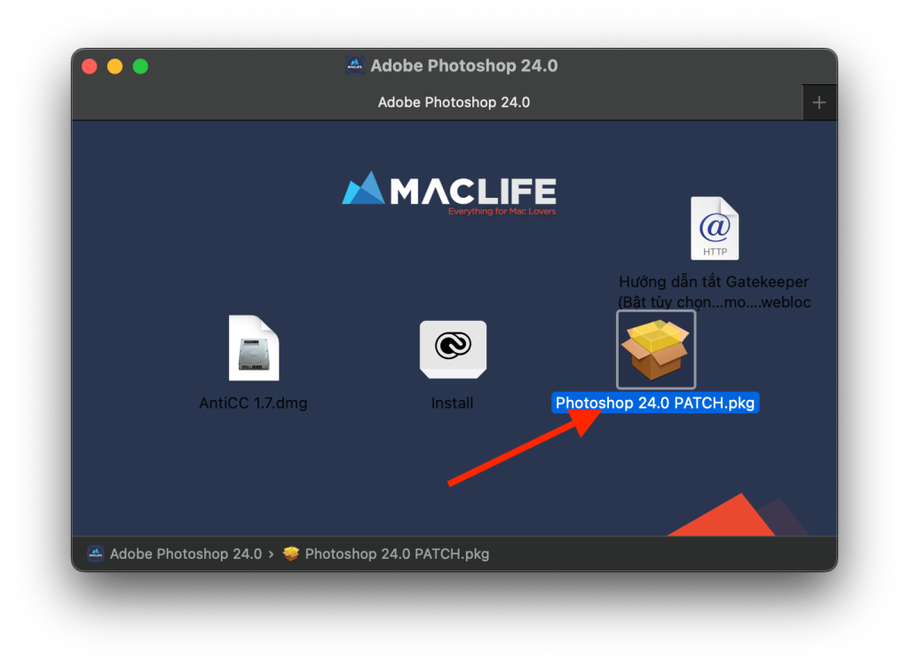Image resolution: width=909 pixels, height=666 pixels.
Task: Click the package icon in the breadcrumb bar
Action: point(290,553)
